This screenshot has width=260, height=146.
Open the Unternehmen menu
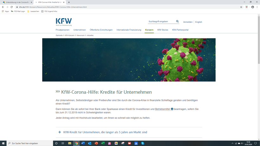80,30
